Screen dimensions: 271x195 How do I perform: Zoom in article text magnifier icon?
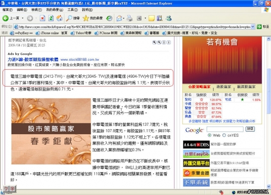pos(154,42)
